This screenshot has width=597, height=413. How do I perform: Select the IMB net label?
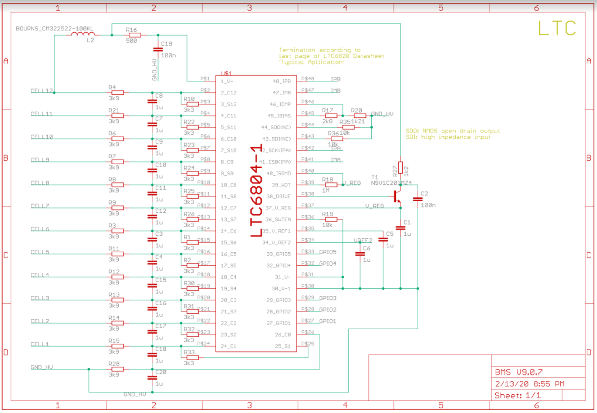tap(336, 90)
